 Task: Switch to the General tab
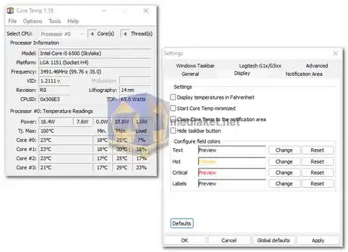(x=190, y=74)
